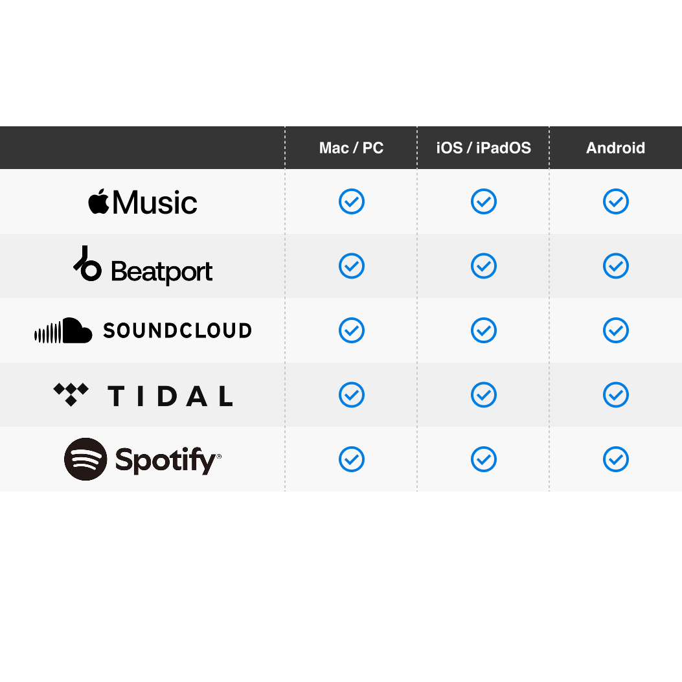Click the Beatport logo

coord(142,266)
